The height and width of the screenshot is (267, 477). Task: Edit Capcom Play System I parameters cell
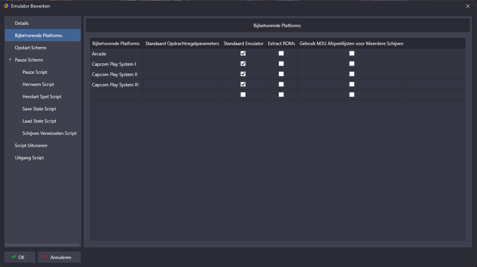coord(182,64)
